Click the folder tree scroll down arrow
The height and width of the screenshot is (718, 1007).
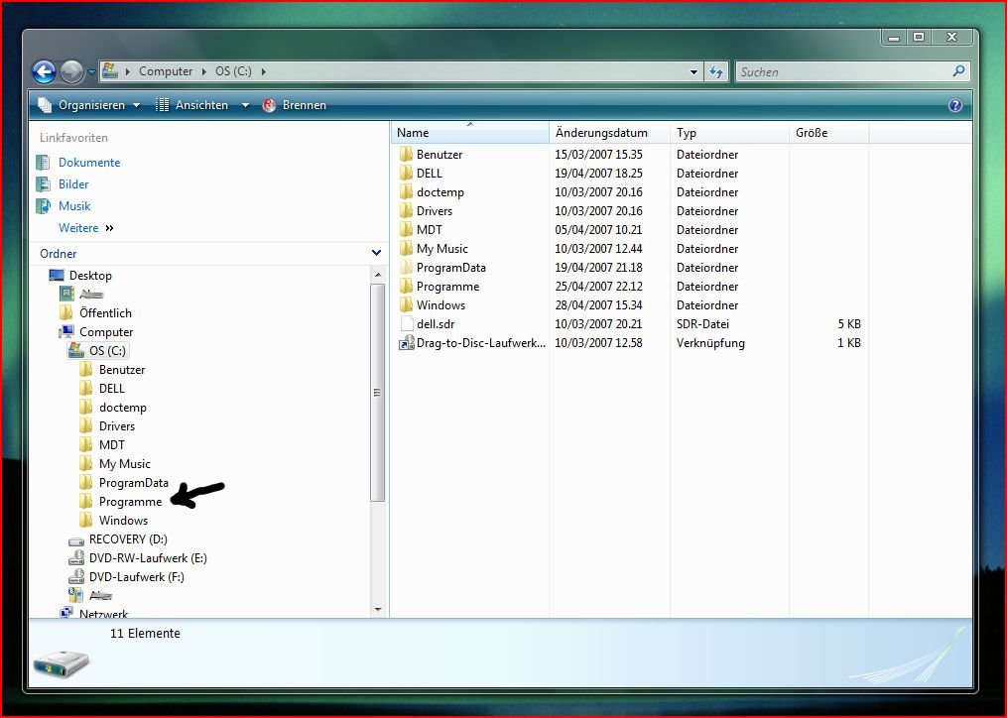(x=378, y=610)
